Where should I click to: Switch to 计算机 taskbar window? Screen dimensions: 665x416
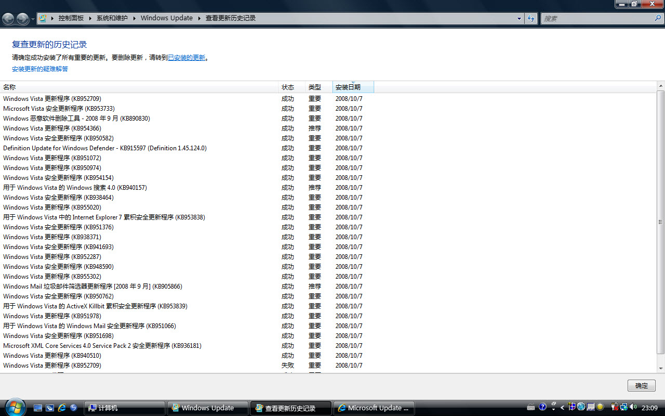[x=125, y=408]
